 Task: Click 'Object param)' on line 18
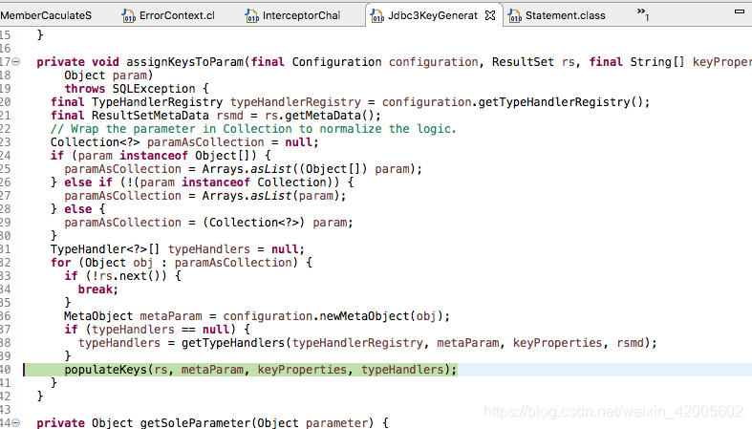108,75
